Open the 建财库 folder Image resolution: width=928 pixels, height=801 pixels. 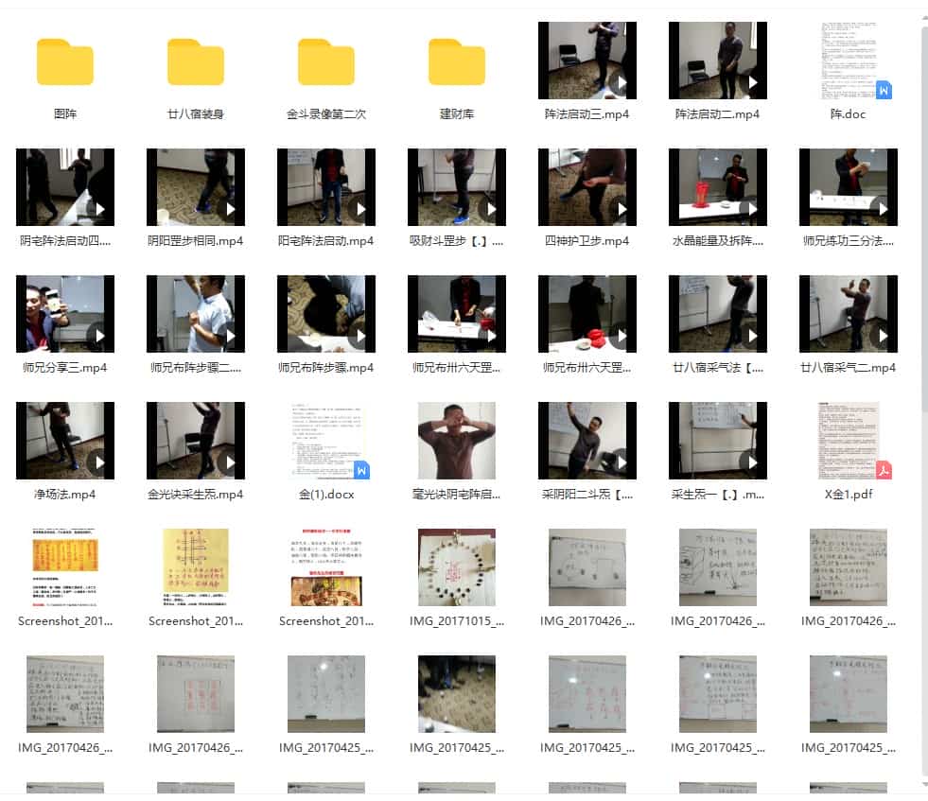(x=457, y=62)
